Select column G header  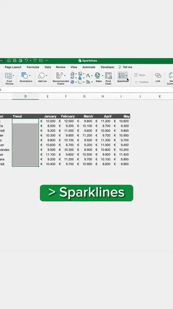[x=85, y=97]
